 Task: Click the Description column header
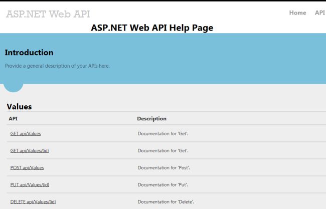tap(152, 119)
